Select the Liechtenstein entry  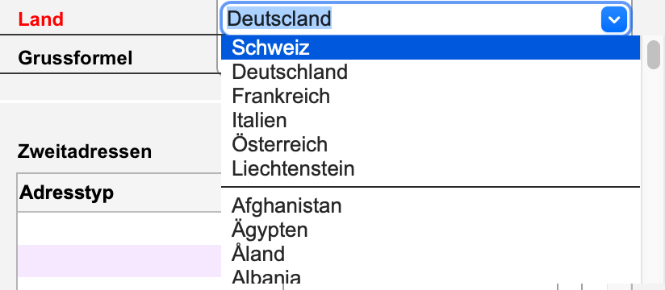point(430,168)
